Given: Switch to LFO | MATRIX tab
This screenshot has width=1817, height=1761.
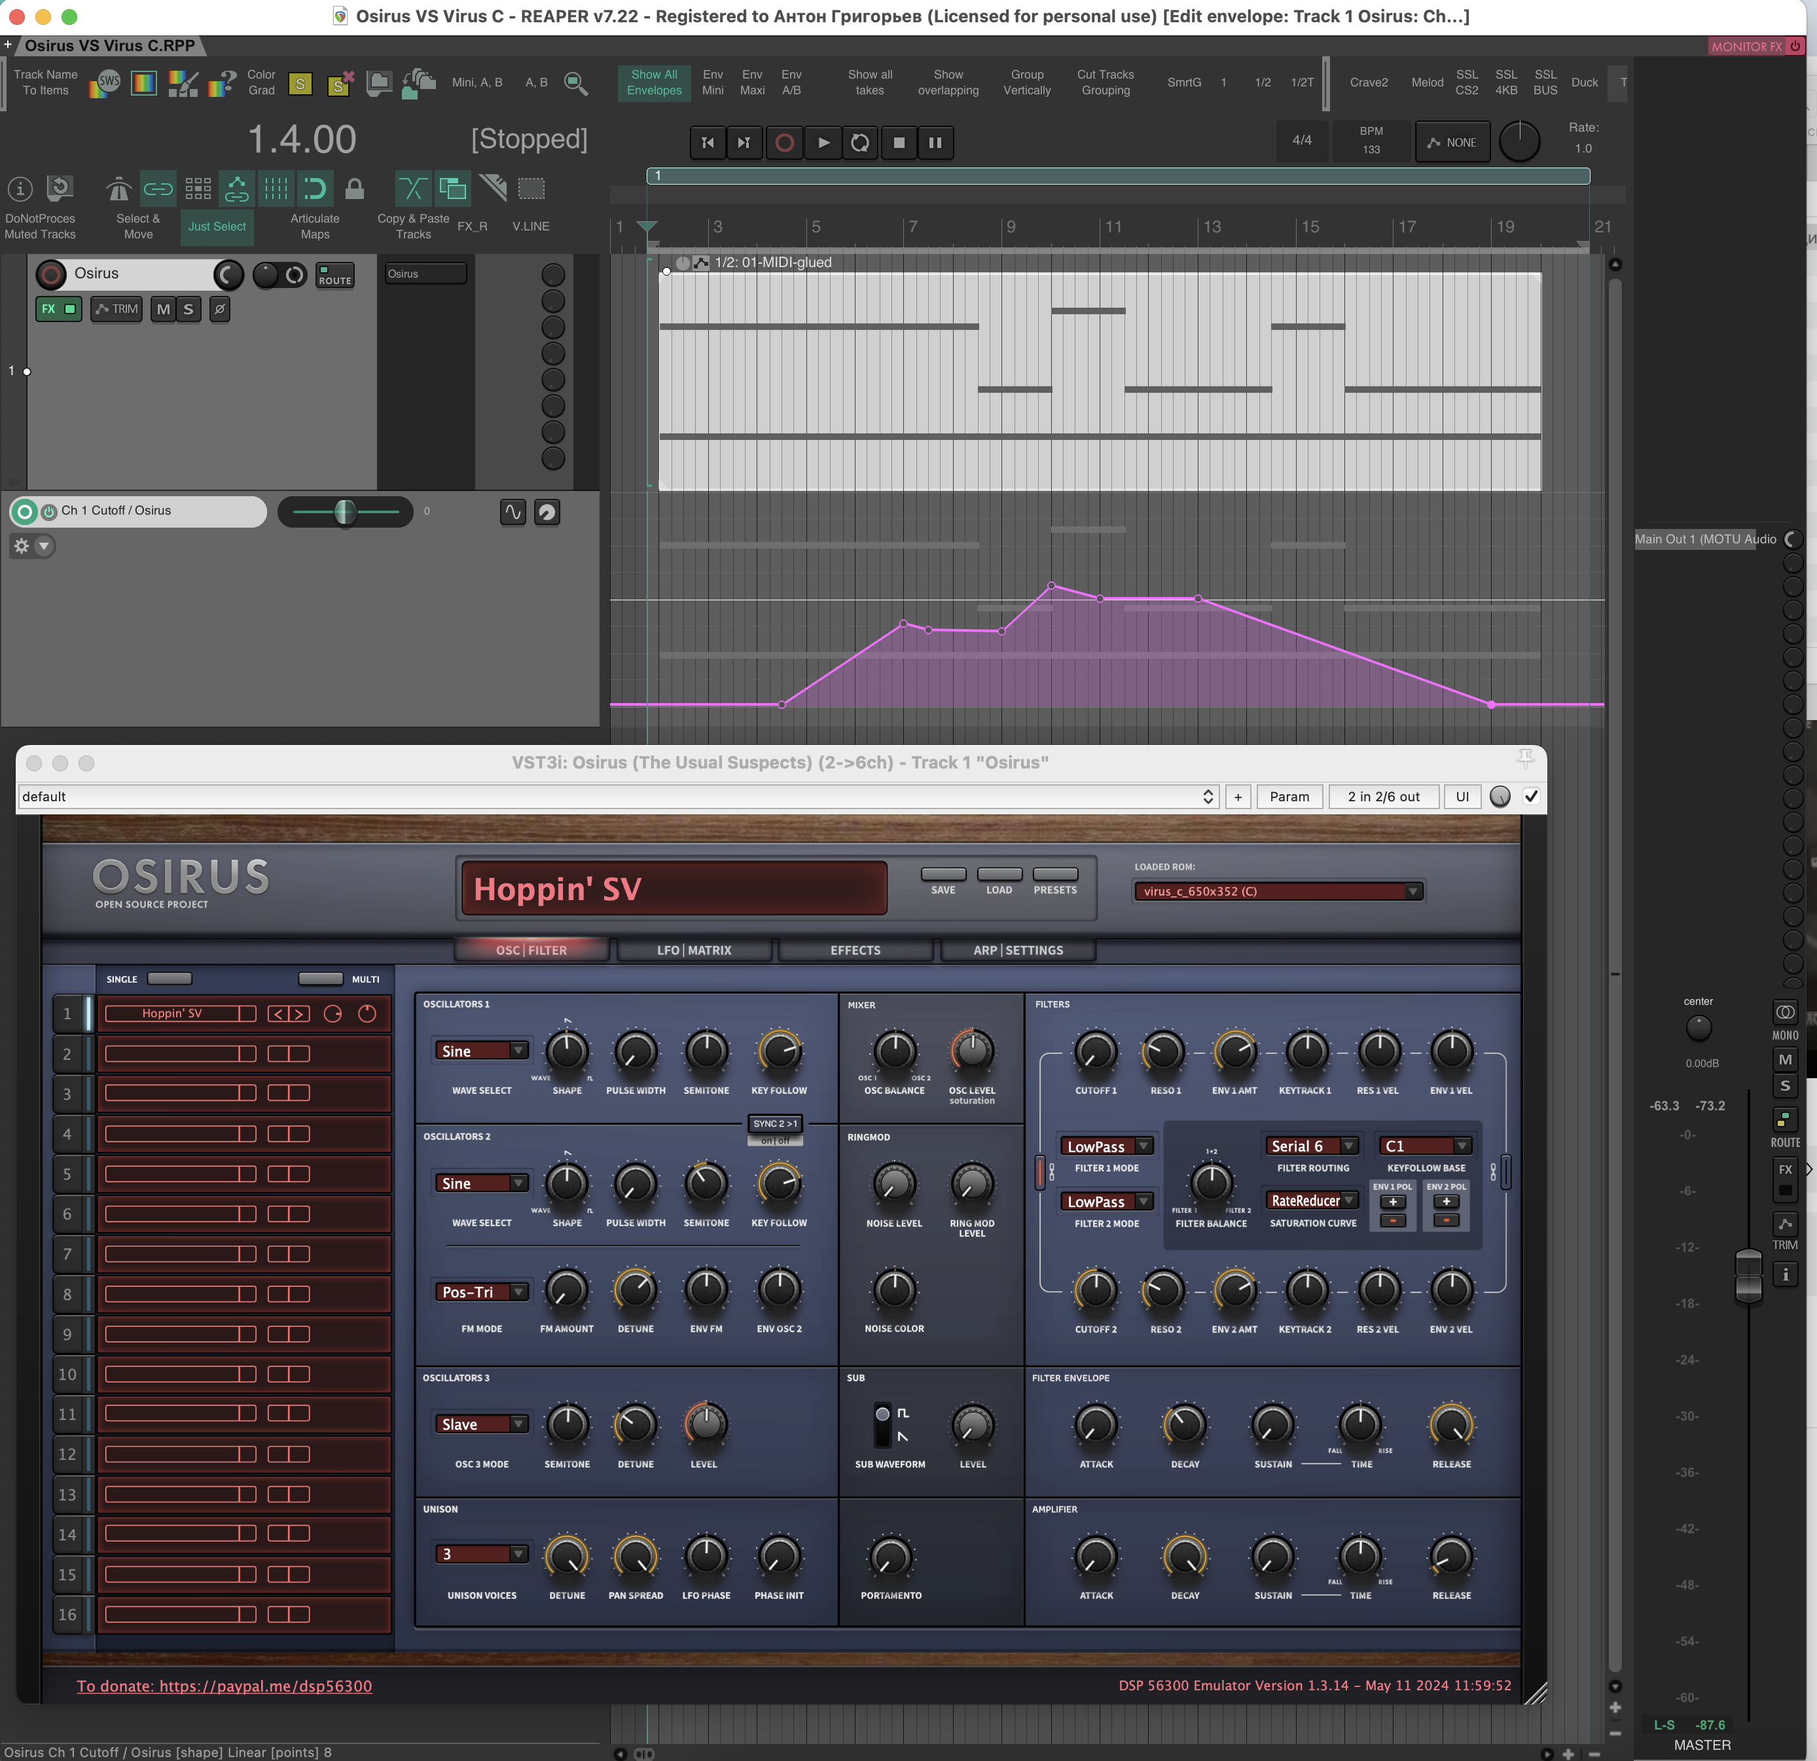Looking at the screenshot, I should [693, 950].
